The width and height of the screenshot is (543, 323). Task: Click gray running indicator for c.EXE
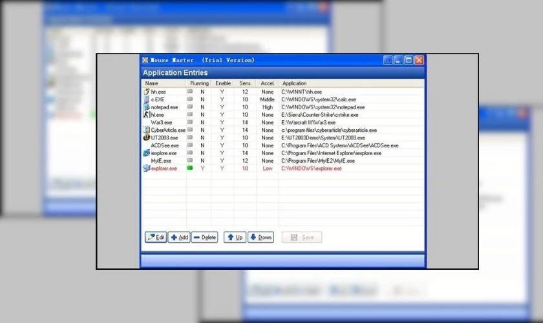190,99
